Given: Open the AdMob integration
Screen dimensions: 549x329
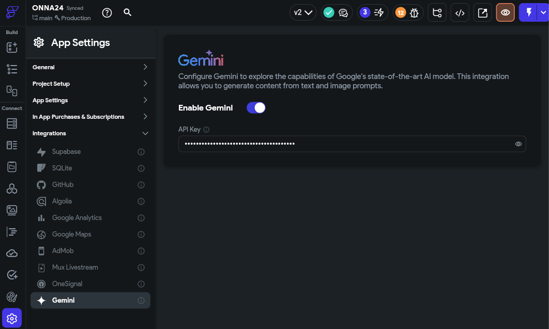Looking at the screenshot, I should coord(90,250).
